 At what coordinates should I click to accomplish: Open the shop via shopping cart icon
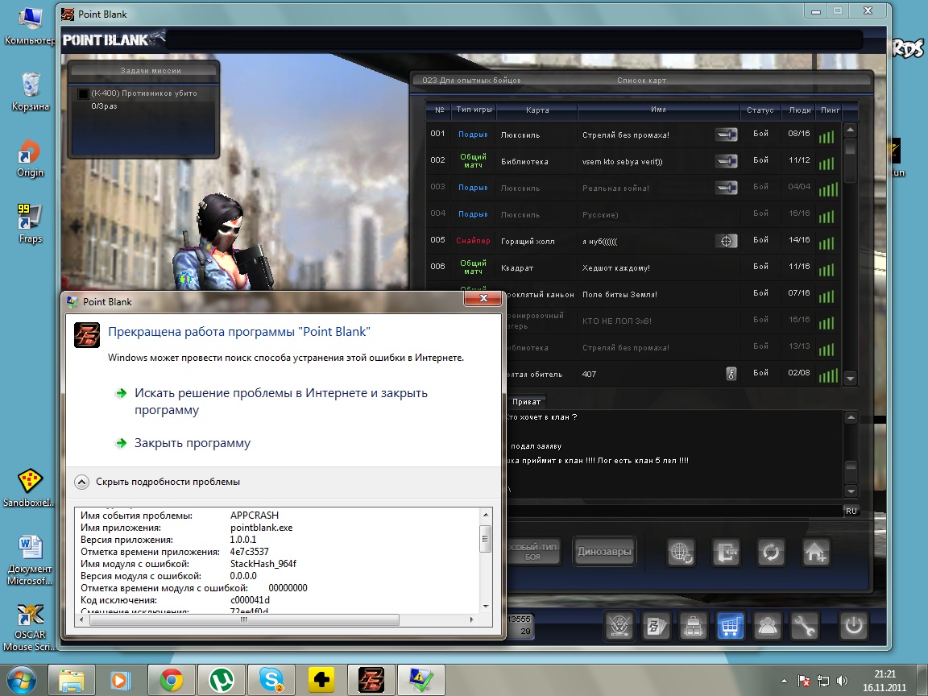729,625
